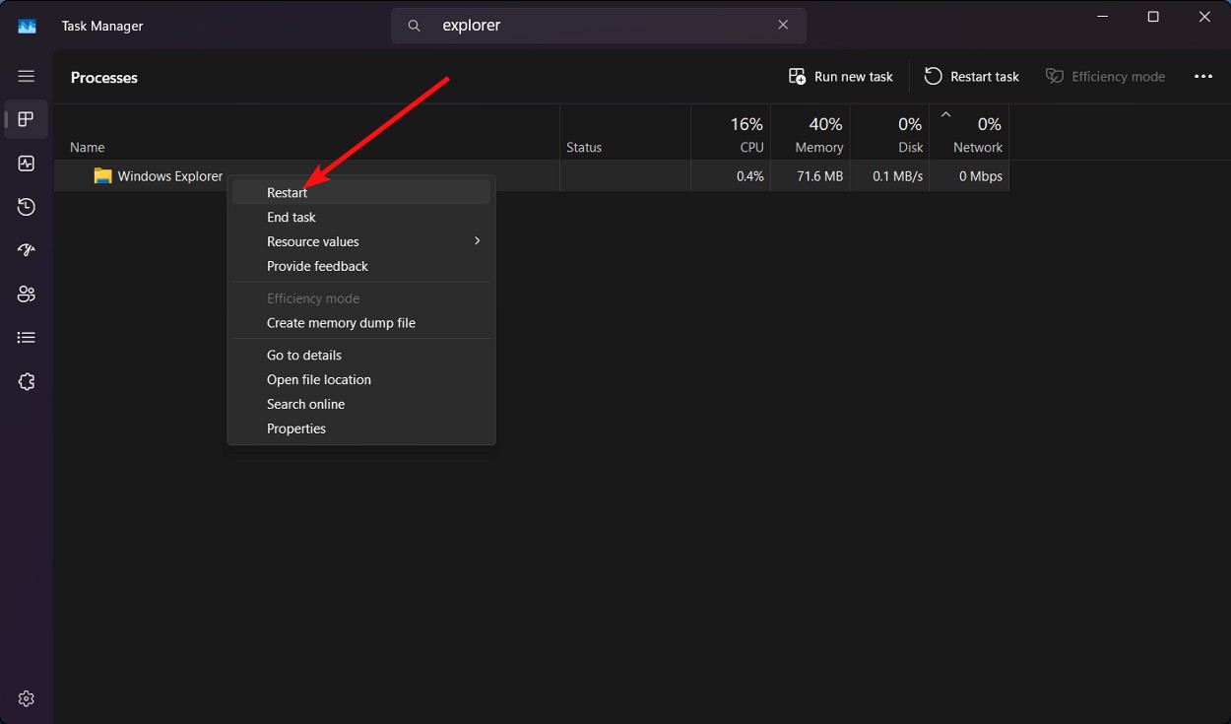The image size is (1231, 724).
Task: Click the Restart task button
Action: point(971,76)
